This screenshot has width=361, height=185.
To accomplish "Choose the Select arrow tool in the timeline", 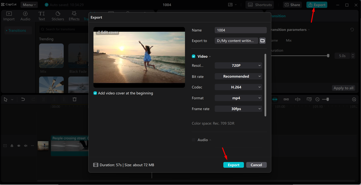I will click(x=6, y=100).
